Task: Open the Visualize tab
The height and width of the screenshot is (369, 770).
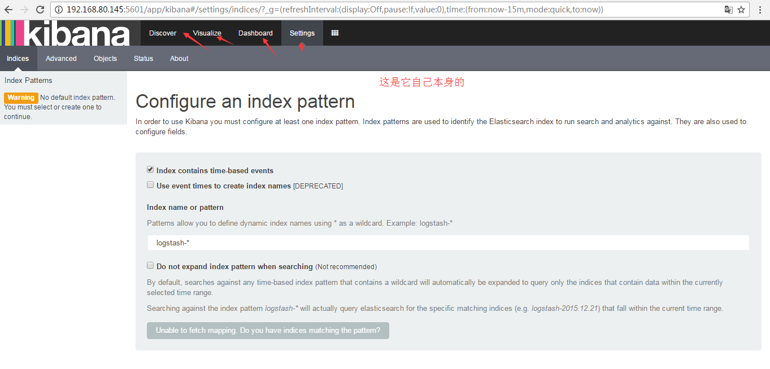Action: click(x=207, y=33)
